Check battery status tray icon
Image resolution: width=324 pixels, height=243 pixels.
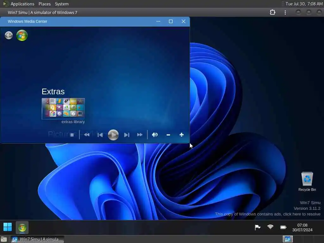tap(283, 227)
